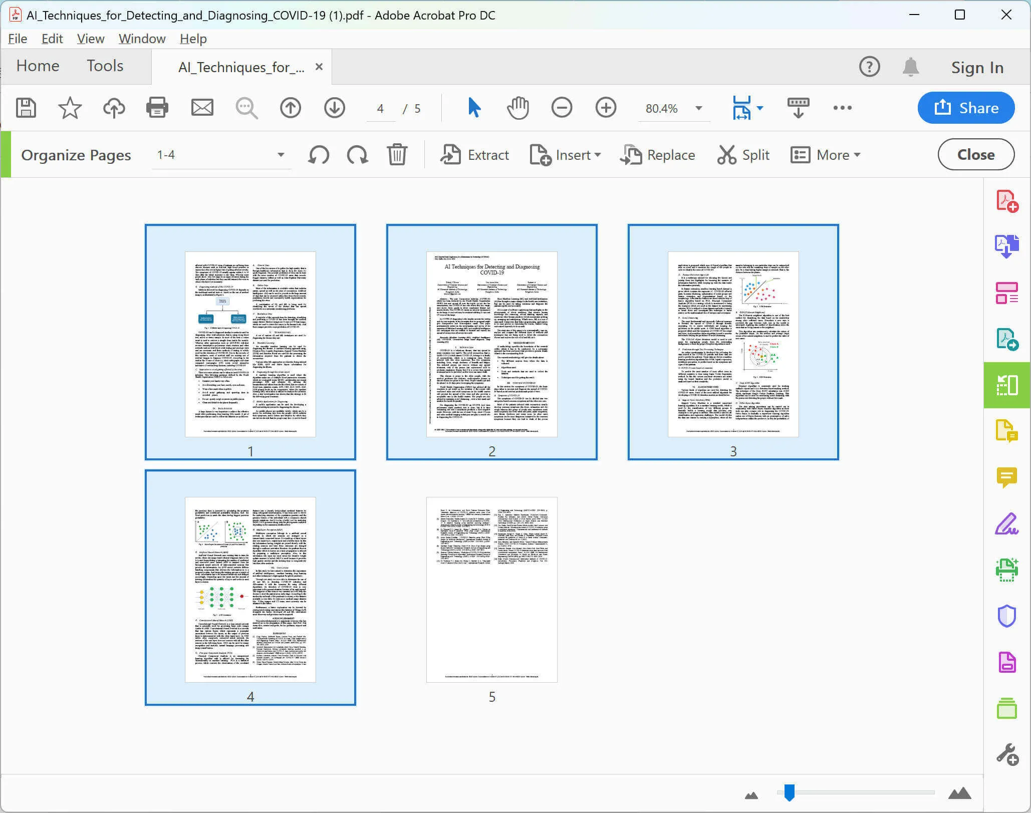This screenshot has height=813, width=1031.
Task: Click the Replace pages icon
Action: point(631,155)
